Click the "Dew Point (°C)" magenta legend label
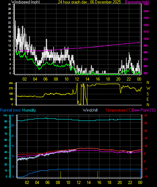The width and height of the screenshot is (157, 187). point(144,110)
